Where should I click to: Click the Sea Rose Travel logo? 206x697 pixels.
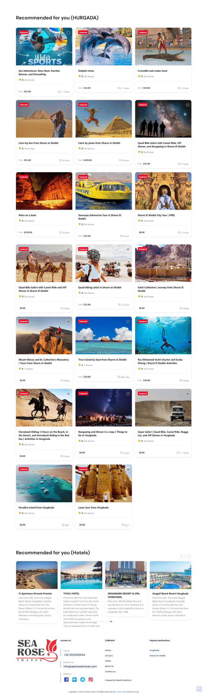pyautogui.click(x=37, y=650)
